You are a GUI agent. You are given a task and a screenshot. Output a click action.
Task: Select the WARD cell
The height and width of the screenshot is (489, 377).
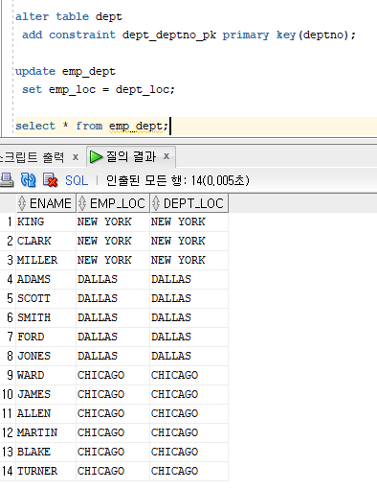click(x=46, y=375)
